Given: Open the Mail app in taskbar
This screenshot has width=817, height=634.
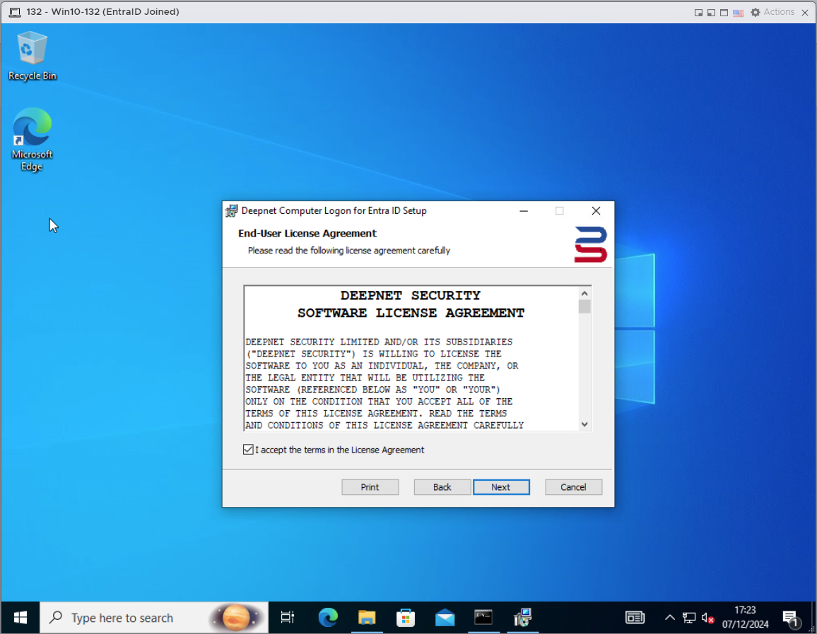Looking at the screenshot, I should 445,618.
